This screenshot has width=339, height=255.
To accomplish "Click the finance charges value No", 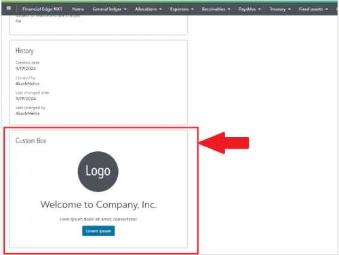I will click(x=18, y=21).
